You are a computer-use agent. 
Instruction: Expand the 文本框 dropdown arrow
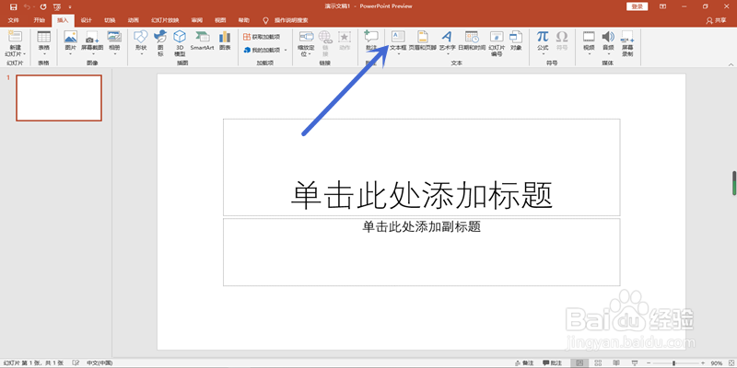398,52
